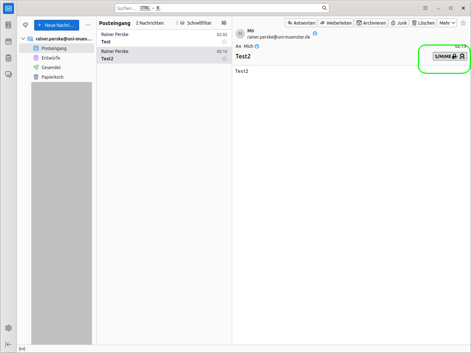Screen dimensions: 471x353
Task: Select the Entwürfe folder
Action: point(51,58)
